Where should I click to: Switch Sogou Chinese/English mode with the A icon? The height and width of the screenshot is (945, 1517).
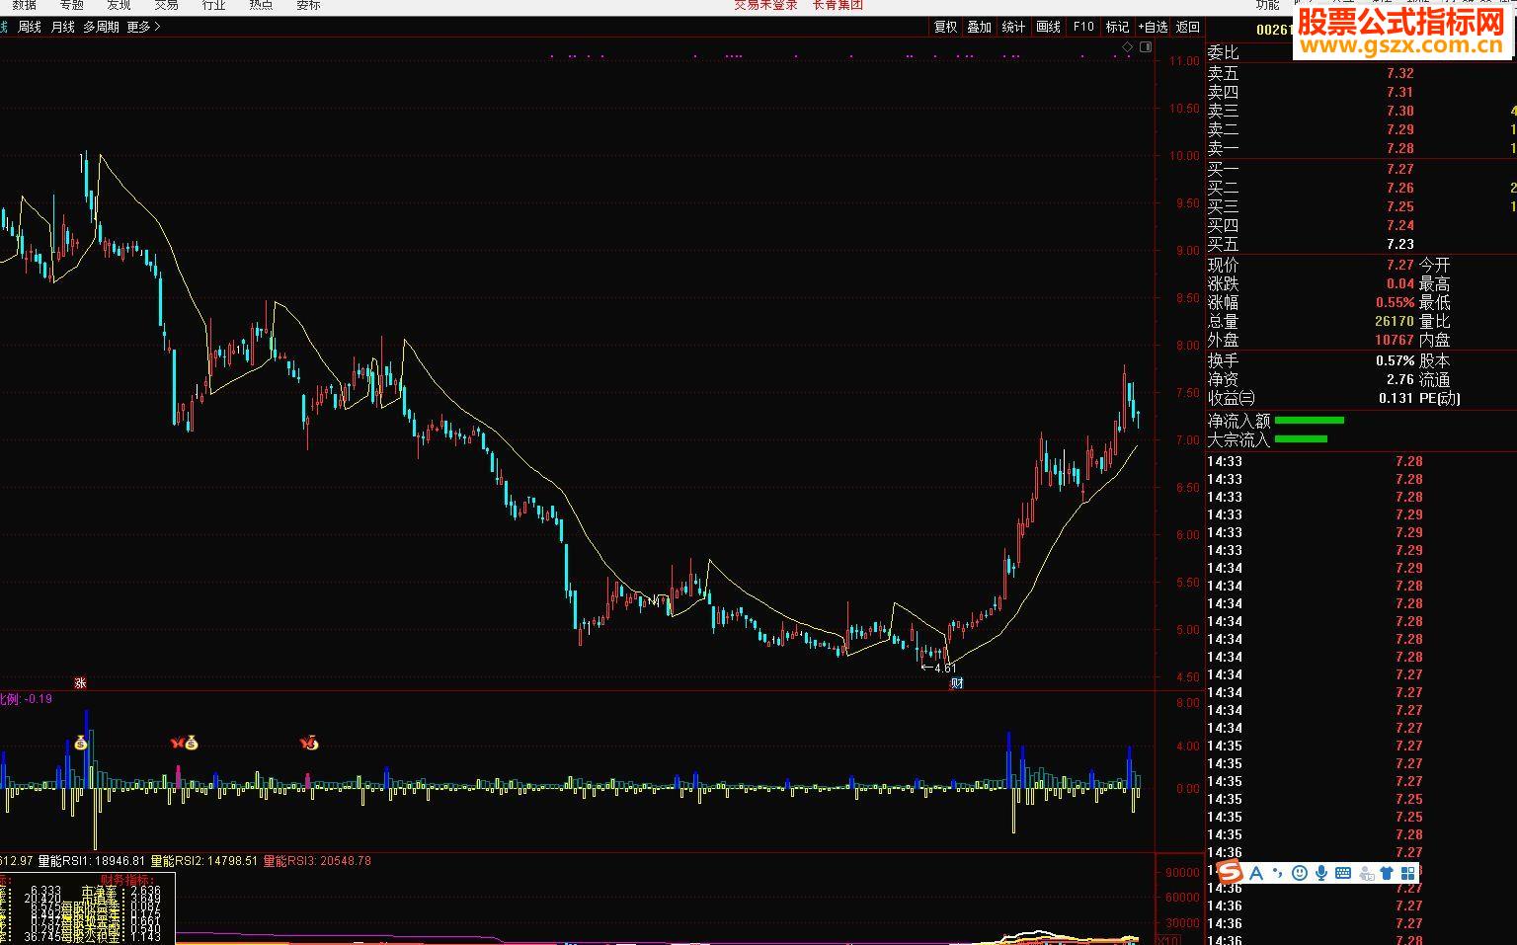pyautogui.click(x=1256, y=873)
